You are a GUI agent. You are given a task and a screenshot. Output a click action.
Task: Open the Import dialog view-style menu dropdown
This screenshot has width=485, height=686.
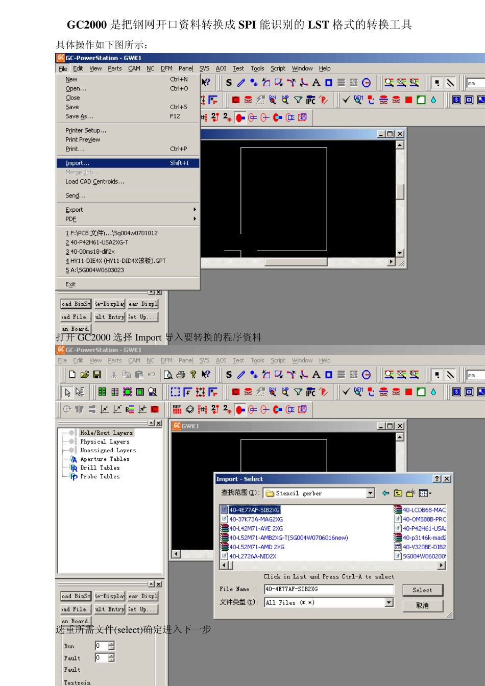pyautogui.click(x=425, y=493)
